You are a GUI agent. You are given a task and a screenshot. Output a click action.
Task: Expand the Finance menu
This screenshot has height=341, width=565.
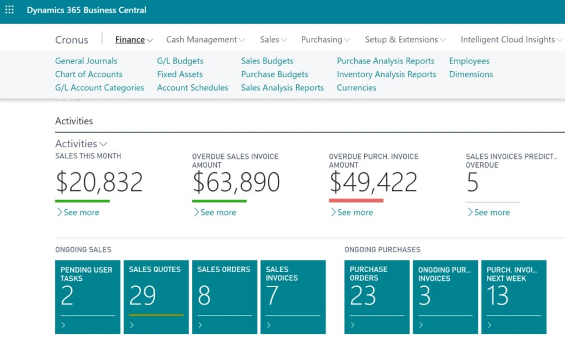tap(134, 40)
